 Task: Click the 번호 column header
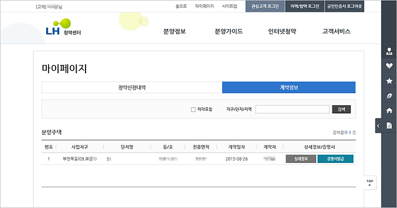49,147
